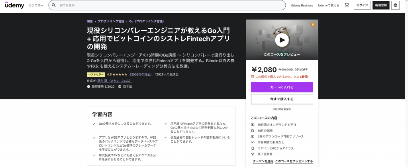Click checkmark beside Goの基本を身につける

pos(94,124)
